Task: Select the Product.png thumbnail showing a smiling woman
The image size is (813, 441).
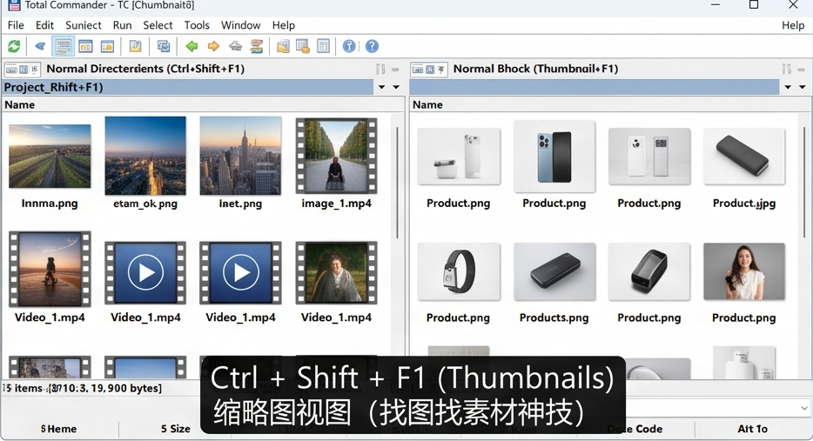Action: click(x=744, y=271)
